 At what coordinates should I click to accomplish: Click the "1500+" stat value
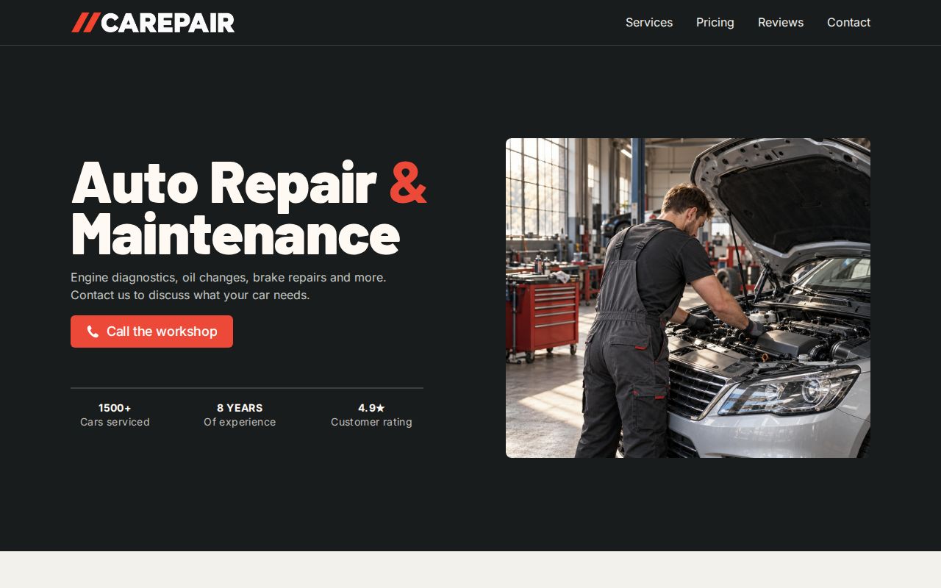click(x=115, y=408)
